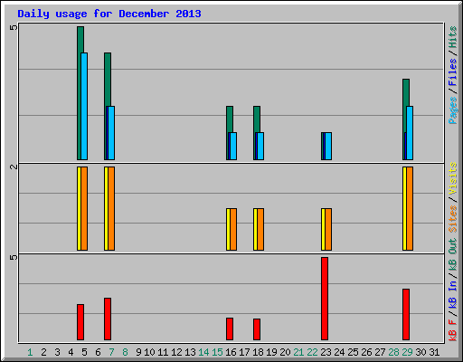The height and width of the screenshot is (362, 463).
Task: Click the green Hits bar on day 29
Action: pyautogui.click(x=406, y=119)
